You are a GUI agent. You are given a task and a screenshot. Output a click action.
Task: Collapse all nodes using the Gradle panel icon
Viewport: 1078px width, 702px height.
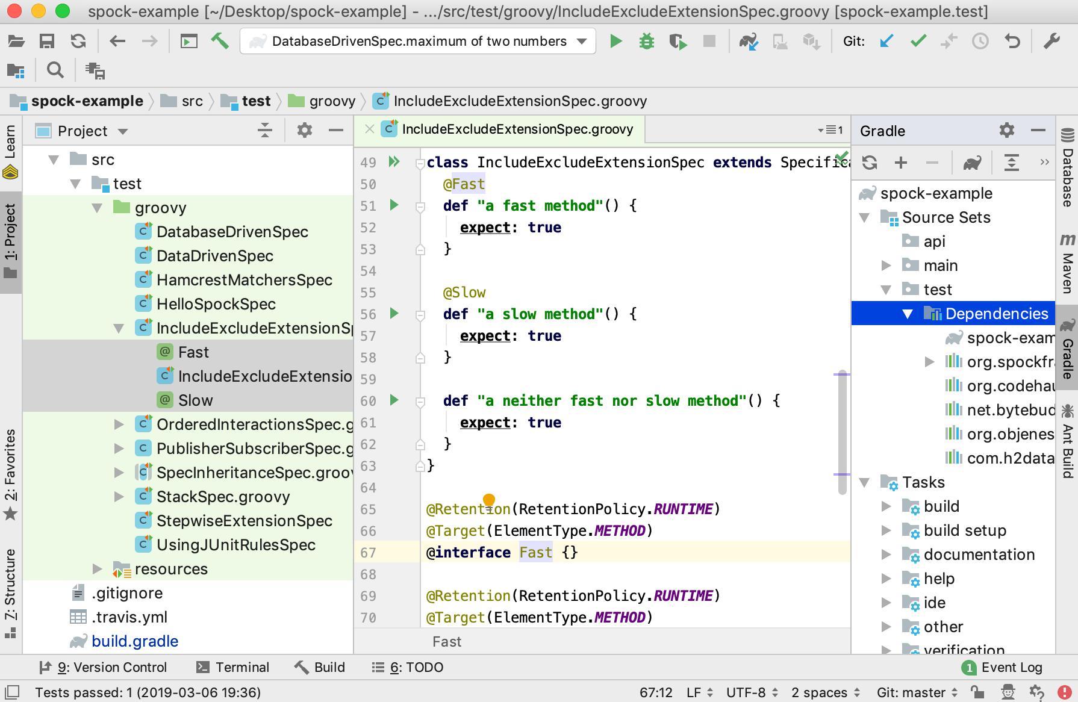pos(1012,163)
